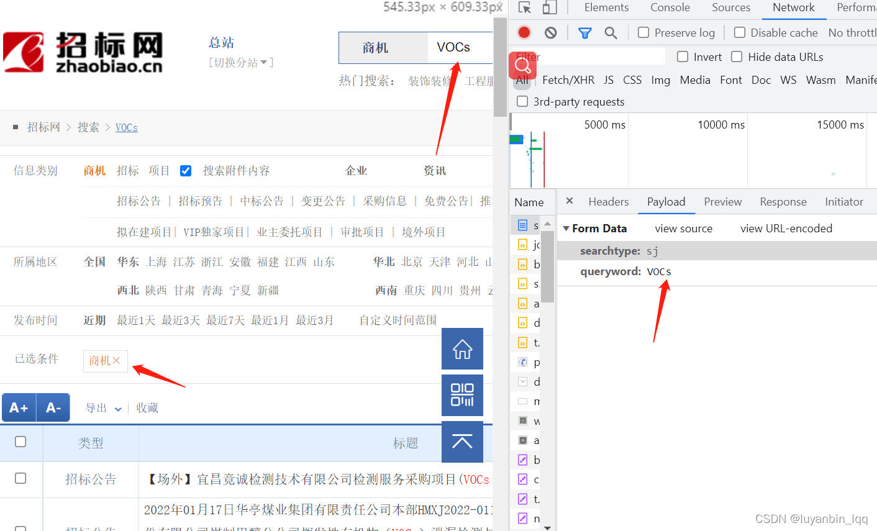Image resolution: width=877 pixels, height=531 pixels.
Task: Uncheck 搜索附件内容 checkbox
Action: (x=186, y=171)
